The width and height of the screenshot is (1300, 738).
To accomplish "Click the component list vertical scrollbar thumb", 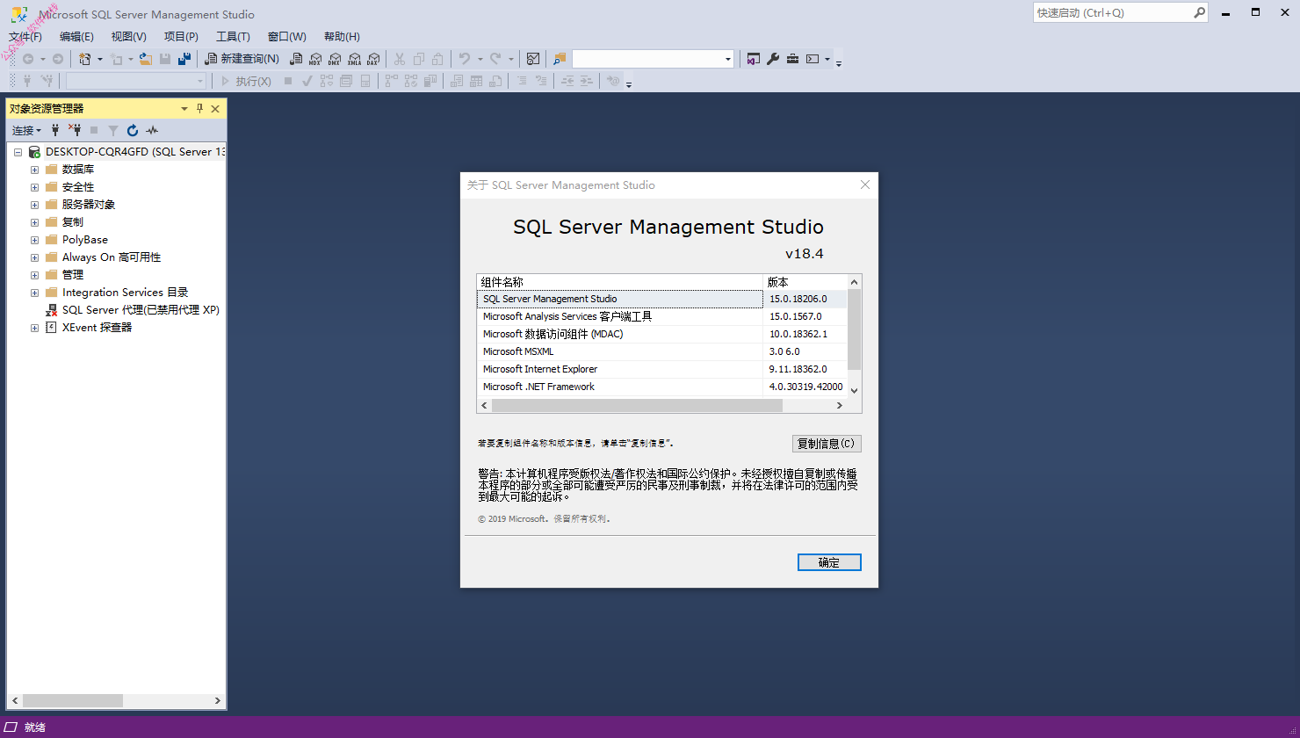I will click(x=855, y=329).
